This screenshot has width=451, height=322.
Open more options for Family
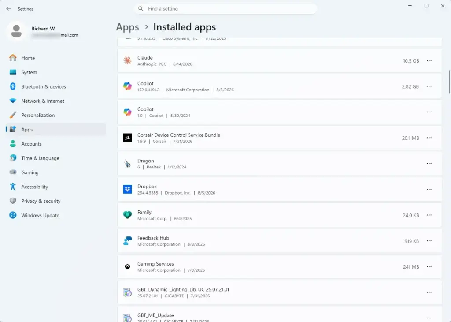[x=429, y=215]
